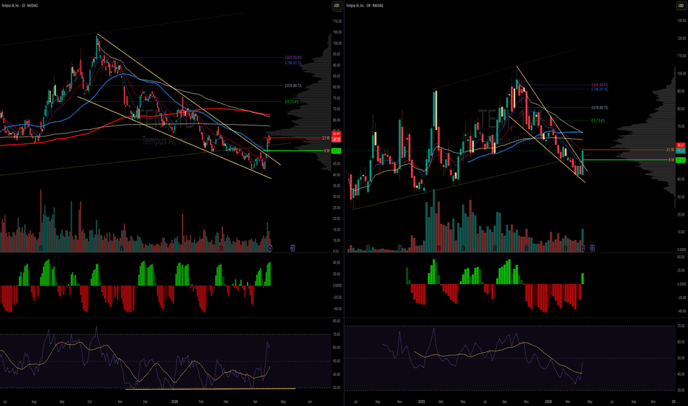The width and height of the screenshot is (688, 406).
Task: Click 120.00 on weekly chart price axis
Action: (x=681, y=38)
